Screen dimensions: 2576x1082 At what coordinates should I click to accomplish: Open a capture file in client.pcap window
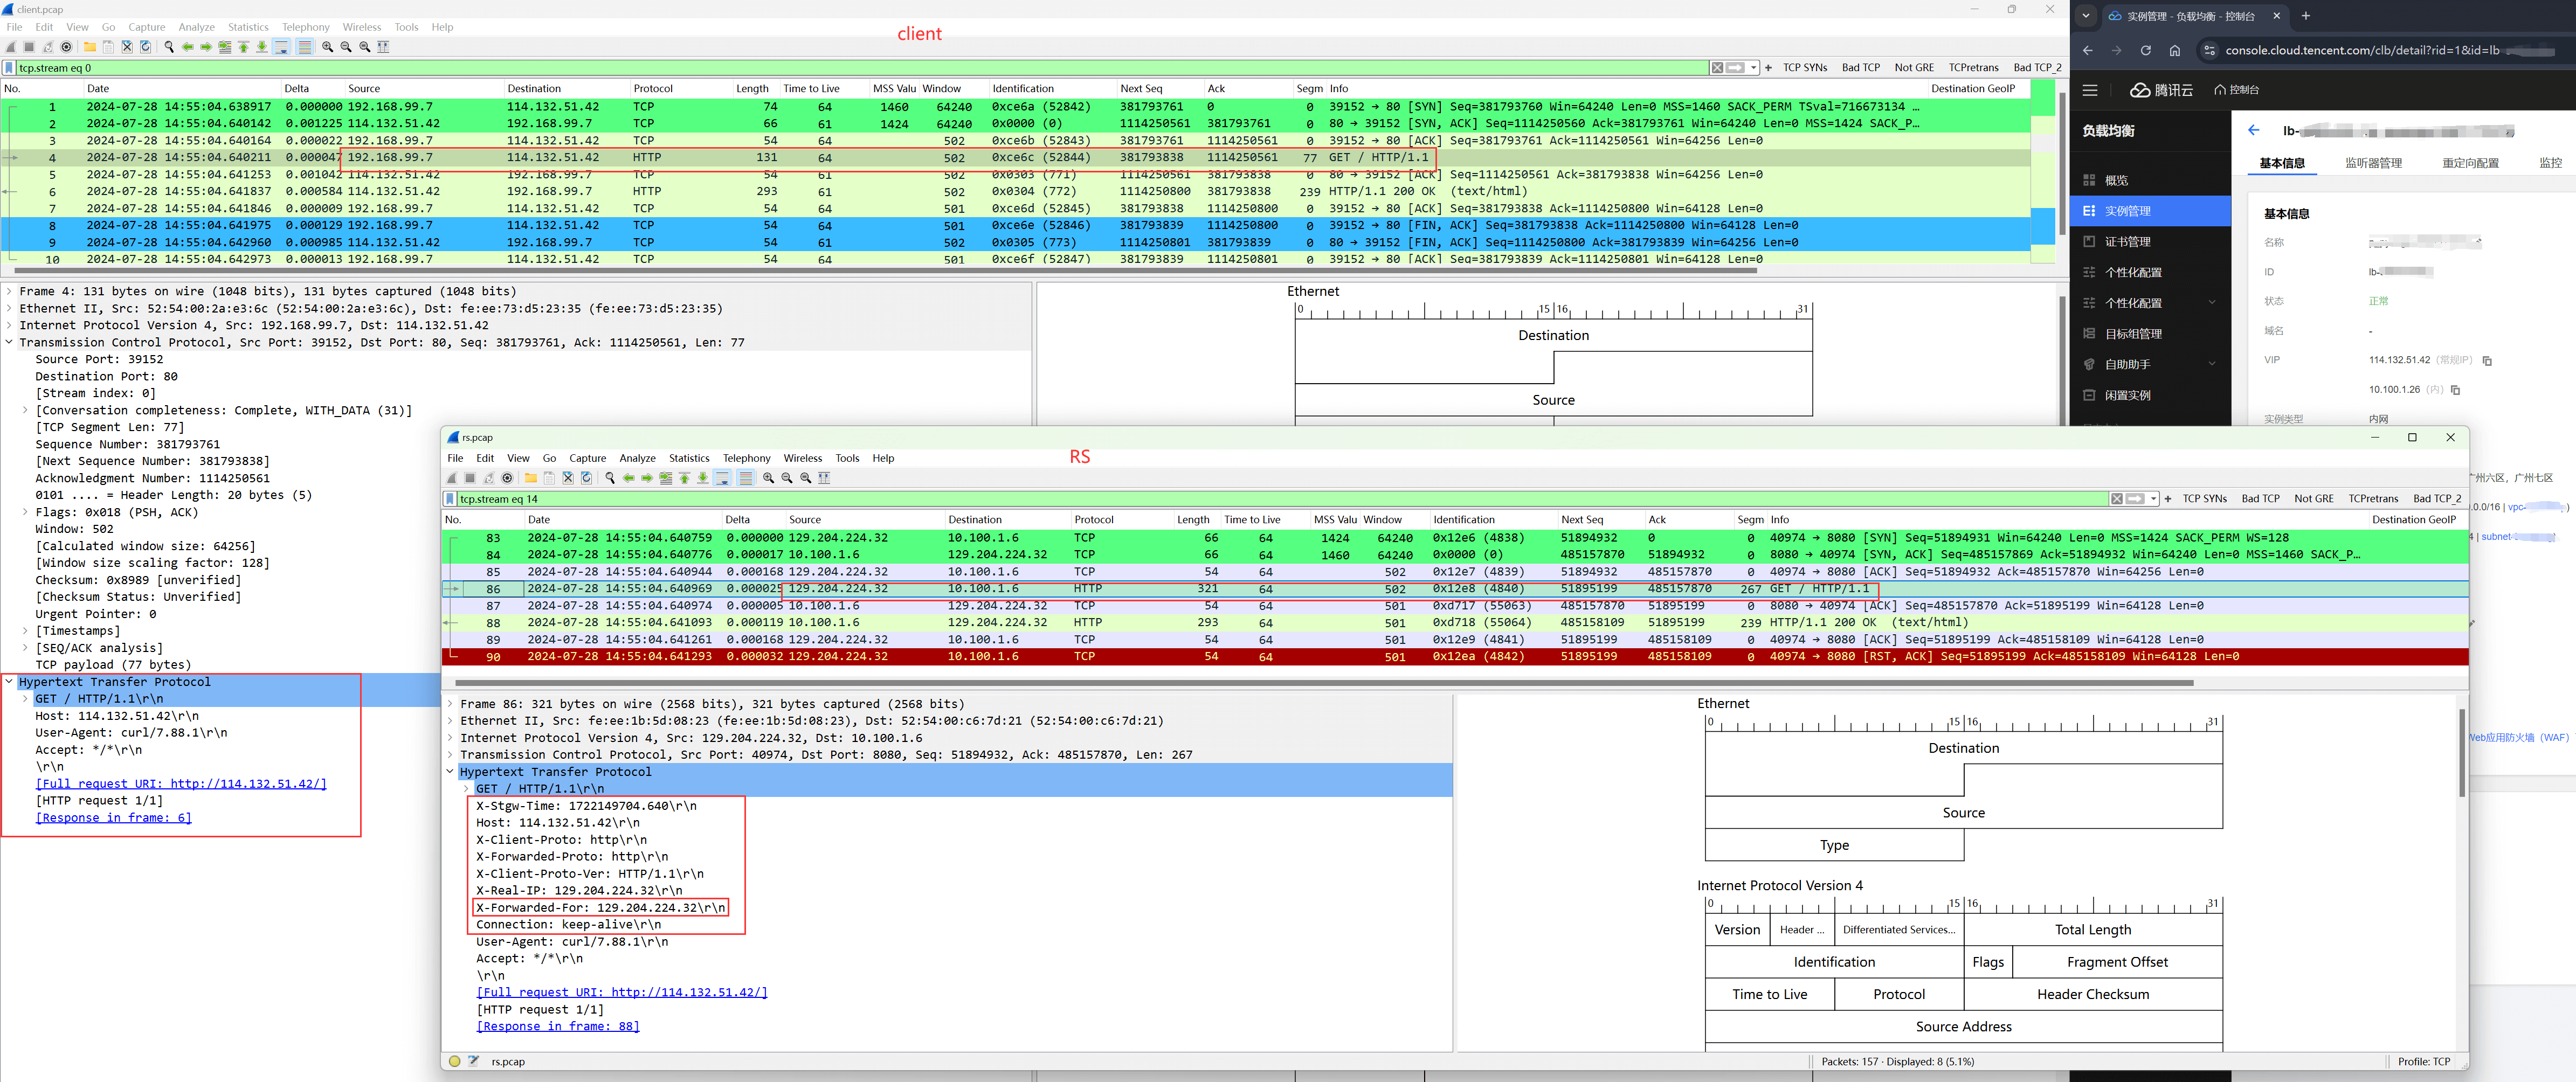click(x=90, y=47)
